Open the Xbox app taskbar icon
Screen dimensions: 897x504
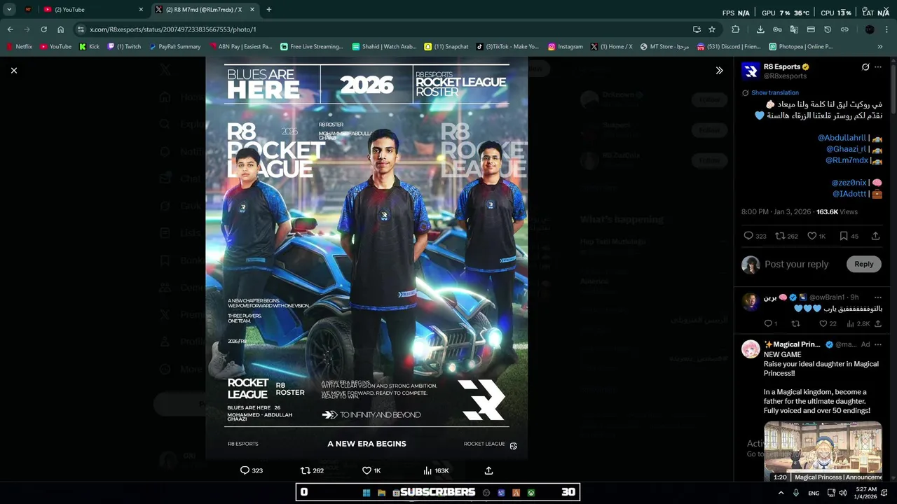531,492
